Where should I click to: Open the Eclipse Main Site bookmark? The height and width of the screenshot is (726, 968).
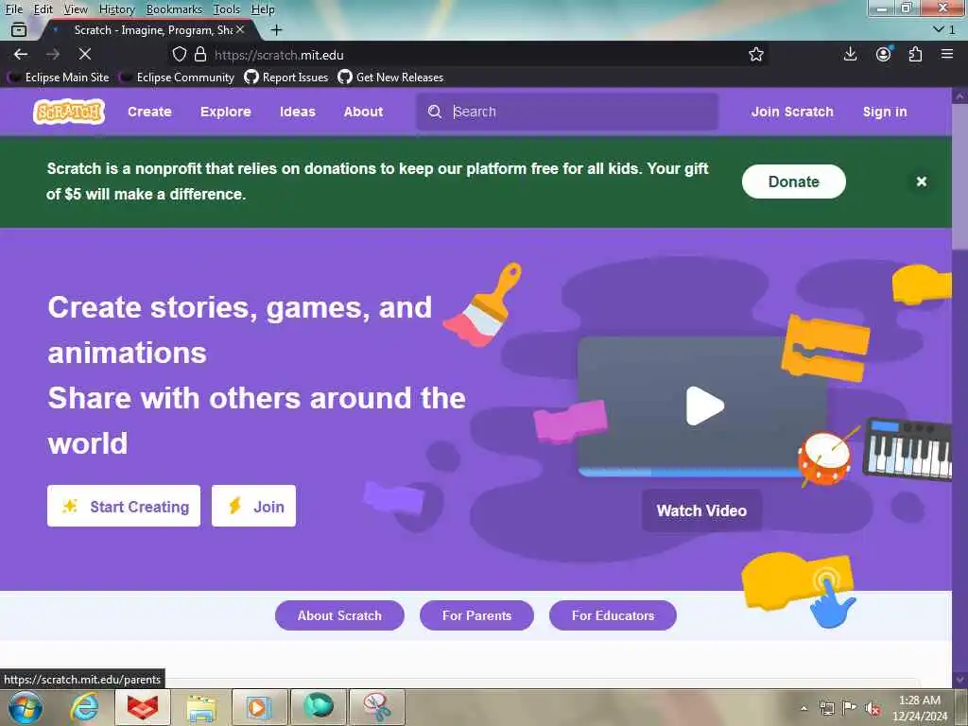click(60, 78)
